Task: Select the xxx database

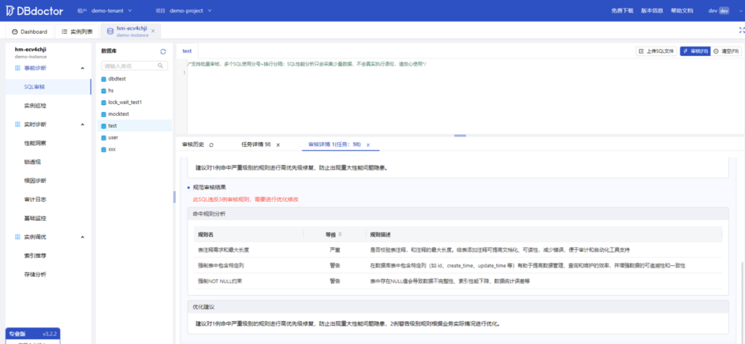Action: tap(135, 149)
